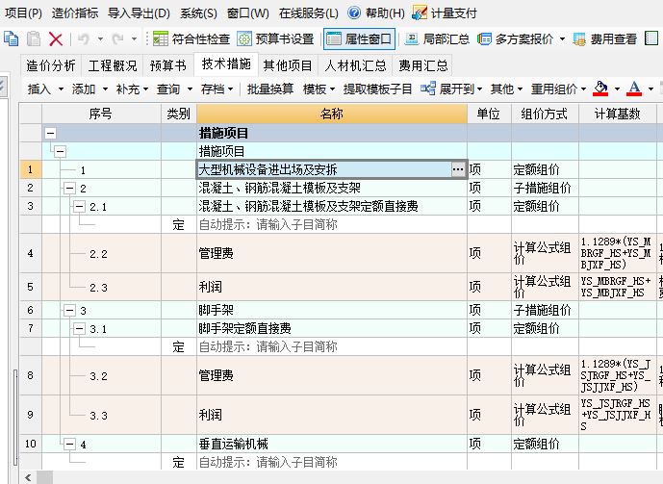Expand dropdown arrow next to 多方案报价
This screenshot has width=663, height=484.
tap(562, 39)
